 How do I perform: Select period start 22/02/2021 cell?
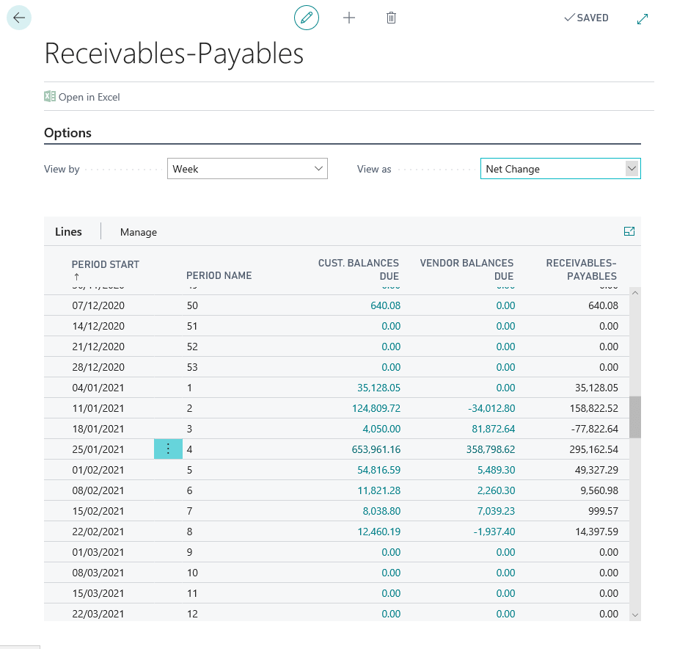tap(98, 532)
